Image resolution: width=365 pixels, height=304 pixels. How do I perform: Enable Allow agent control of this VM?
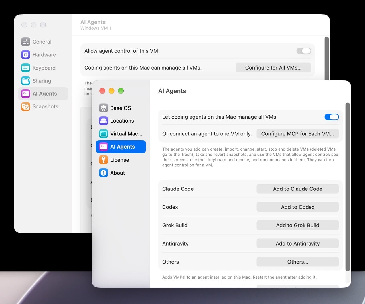304,51
